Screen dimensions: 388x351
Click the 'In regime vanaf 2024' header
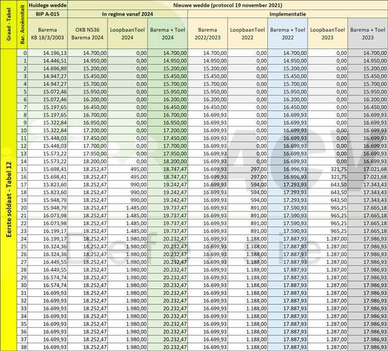point(127,14)
